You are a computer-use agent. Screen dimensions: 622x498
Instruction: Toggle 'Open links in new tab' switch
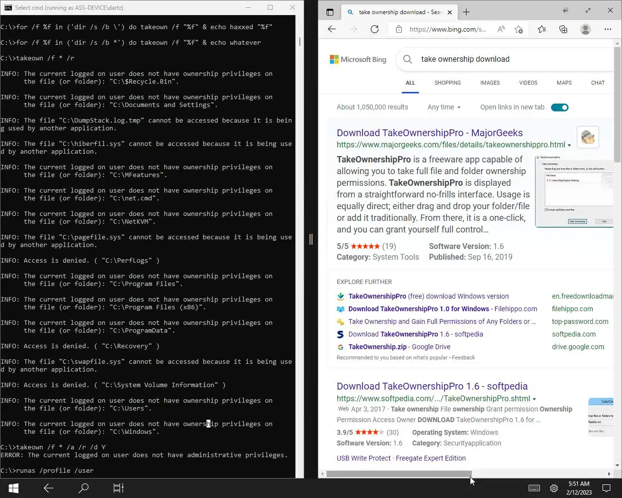[x=560, y=107]
